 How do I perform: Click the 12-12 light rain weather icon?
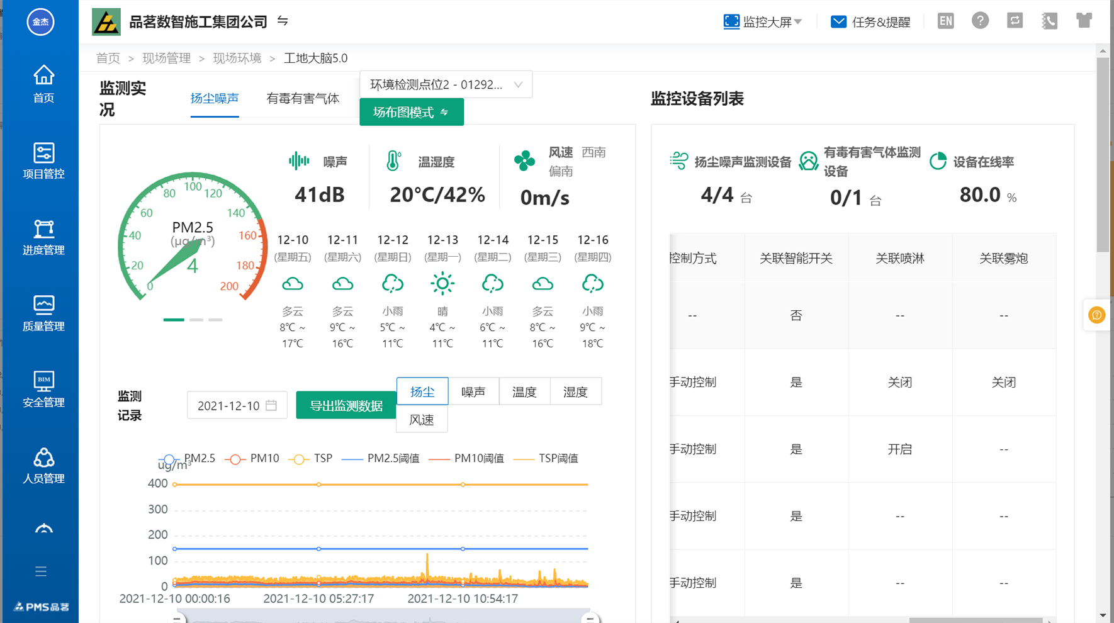pos(393,284)
